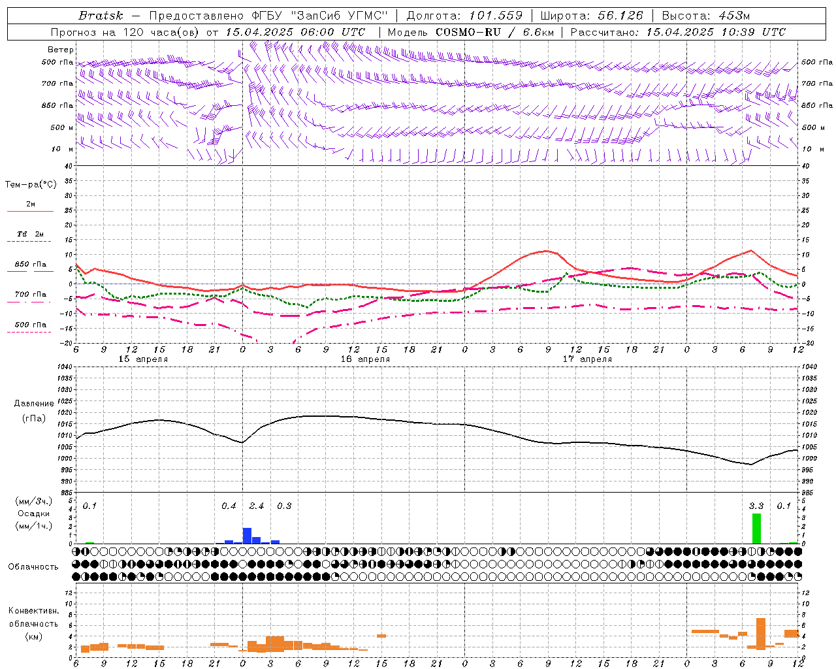Click the 700 гПа temperature legend entry

tap(30, 295)
